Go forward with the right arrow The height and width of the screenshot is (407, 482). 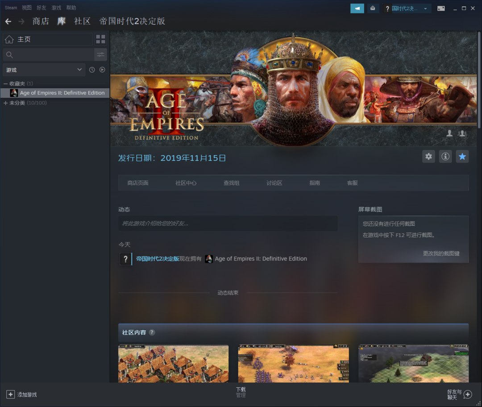21,21
